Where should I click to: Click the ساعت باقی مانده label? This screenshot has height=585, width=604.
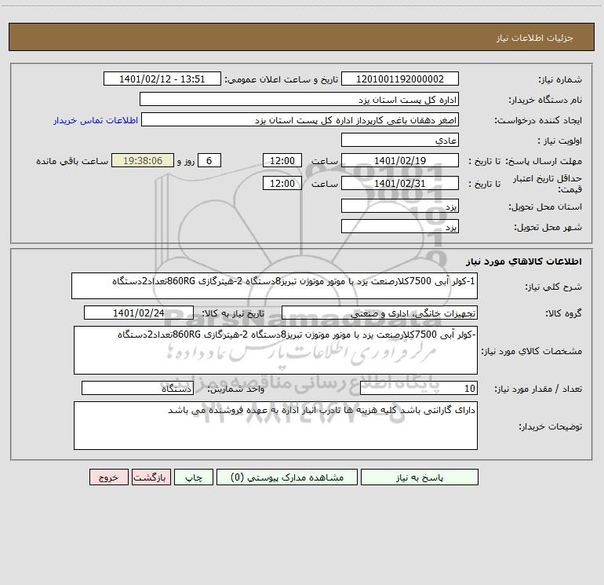(72, 161)
